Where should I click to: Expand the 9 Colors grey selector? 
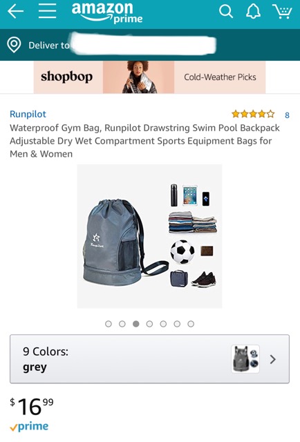click(149, 359)
